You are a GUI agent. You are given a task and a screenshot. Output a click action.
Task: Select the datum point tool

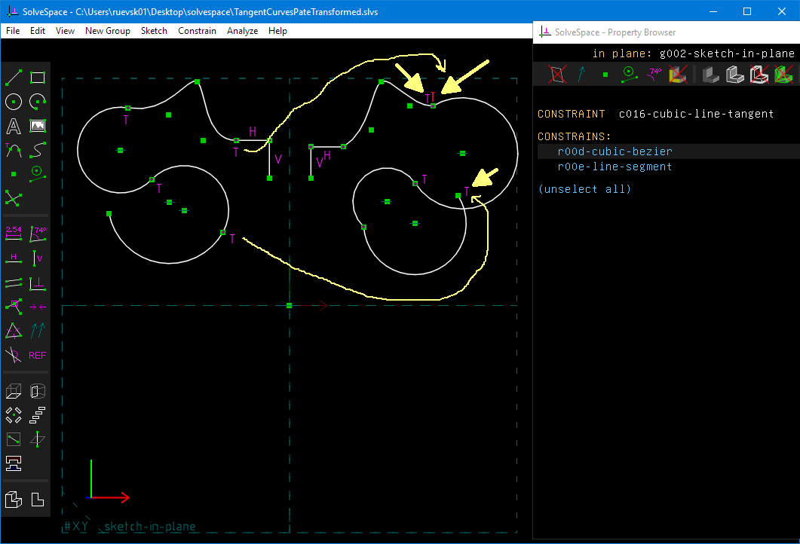click(14, 174)
